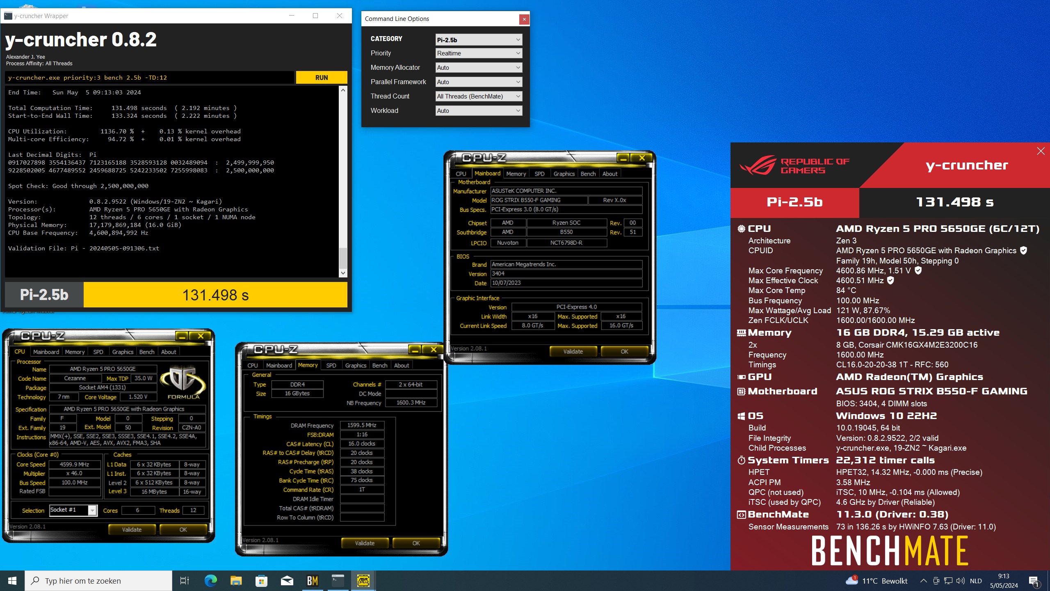This screenshot has height=591, width=1050.
Task: Click the RUN button in y-cruncher
Action: [322, 78]
